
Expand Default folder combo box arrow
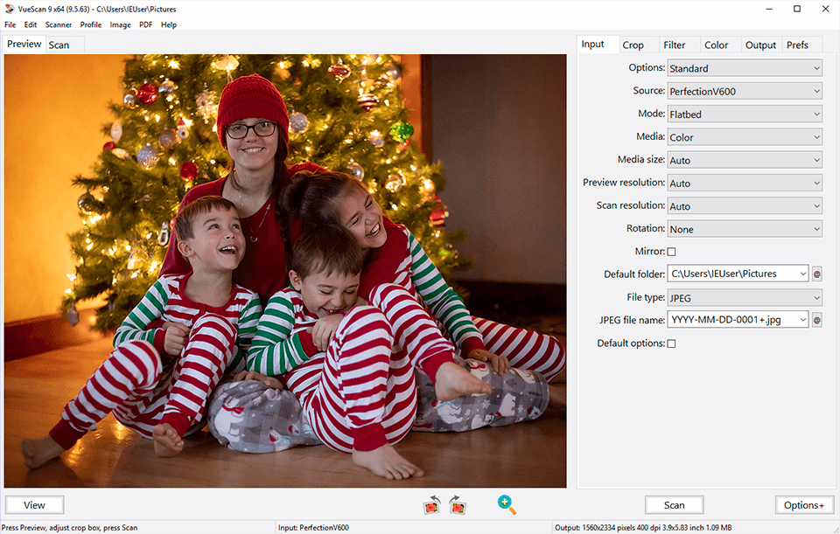[x=802, y=274]
